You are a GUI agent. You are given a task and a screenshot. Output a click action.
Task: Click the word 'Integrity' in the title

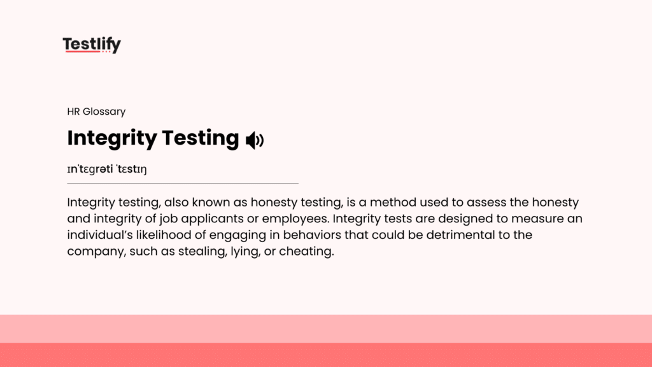[112, 138]
